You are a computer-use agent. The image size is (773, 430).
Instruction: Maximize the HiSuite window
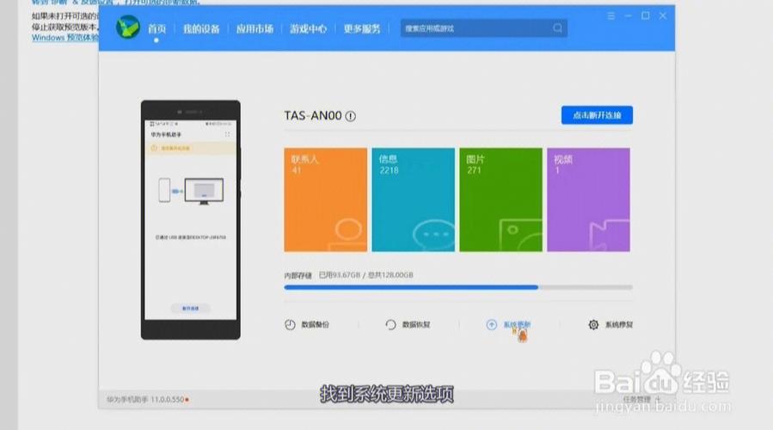(x=646, y=15)
